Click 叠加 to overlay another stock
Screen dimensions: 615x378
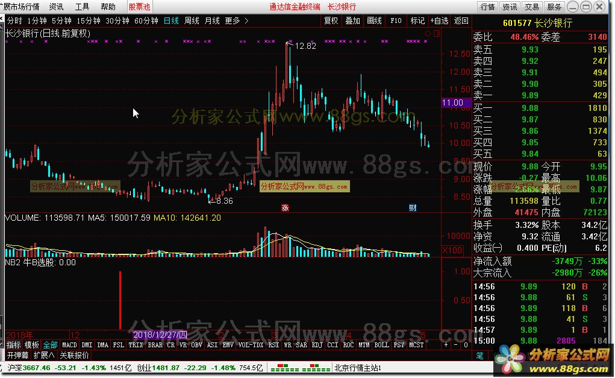pos(352,21)
